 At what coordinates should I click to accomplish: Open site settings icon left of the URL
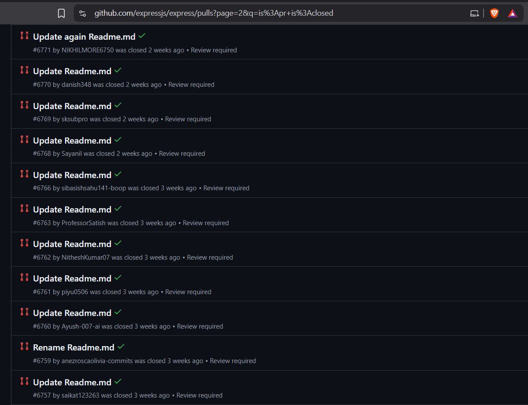[x=82, y=13]
